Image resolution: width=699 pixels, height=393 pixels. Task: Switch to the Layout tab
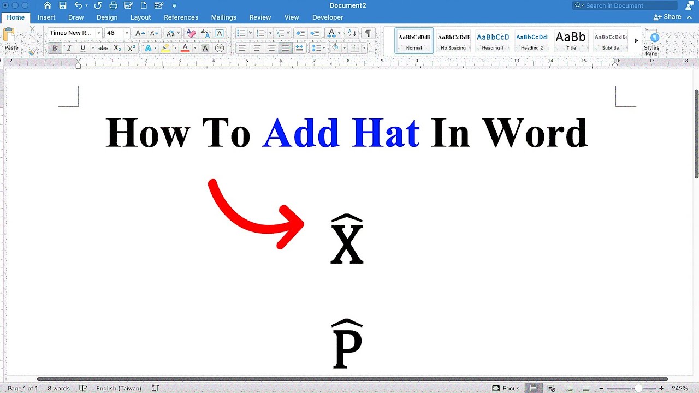140,17
